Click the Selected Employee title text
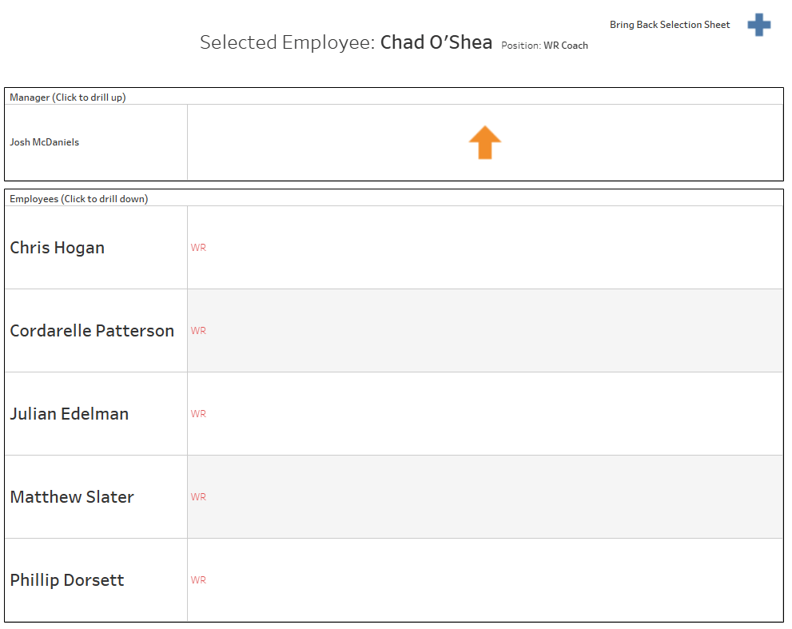792x629 pixels. tap(287, 42)
